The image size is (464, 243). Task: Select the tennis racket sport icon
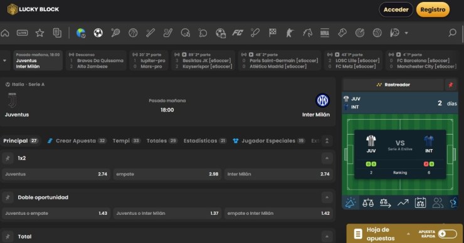tap(115, 33)
